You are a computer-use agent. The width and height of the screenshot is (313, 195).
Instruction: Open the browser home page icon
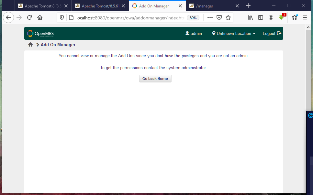coord(40,17)
